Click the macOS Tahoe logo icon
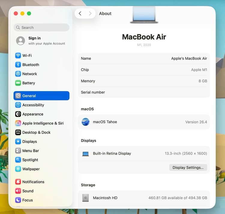This screenshot has width=225, height=214. (85, 122)
